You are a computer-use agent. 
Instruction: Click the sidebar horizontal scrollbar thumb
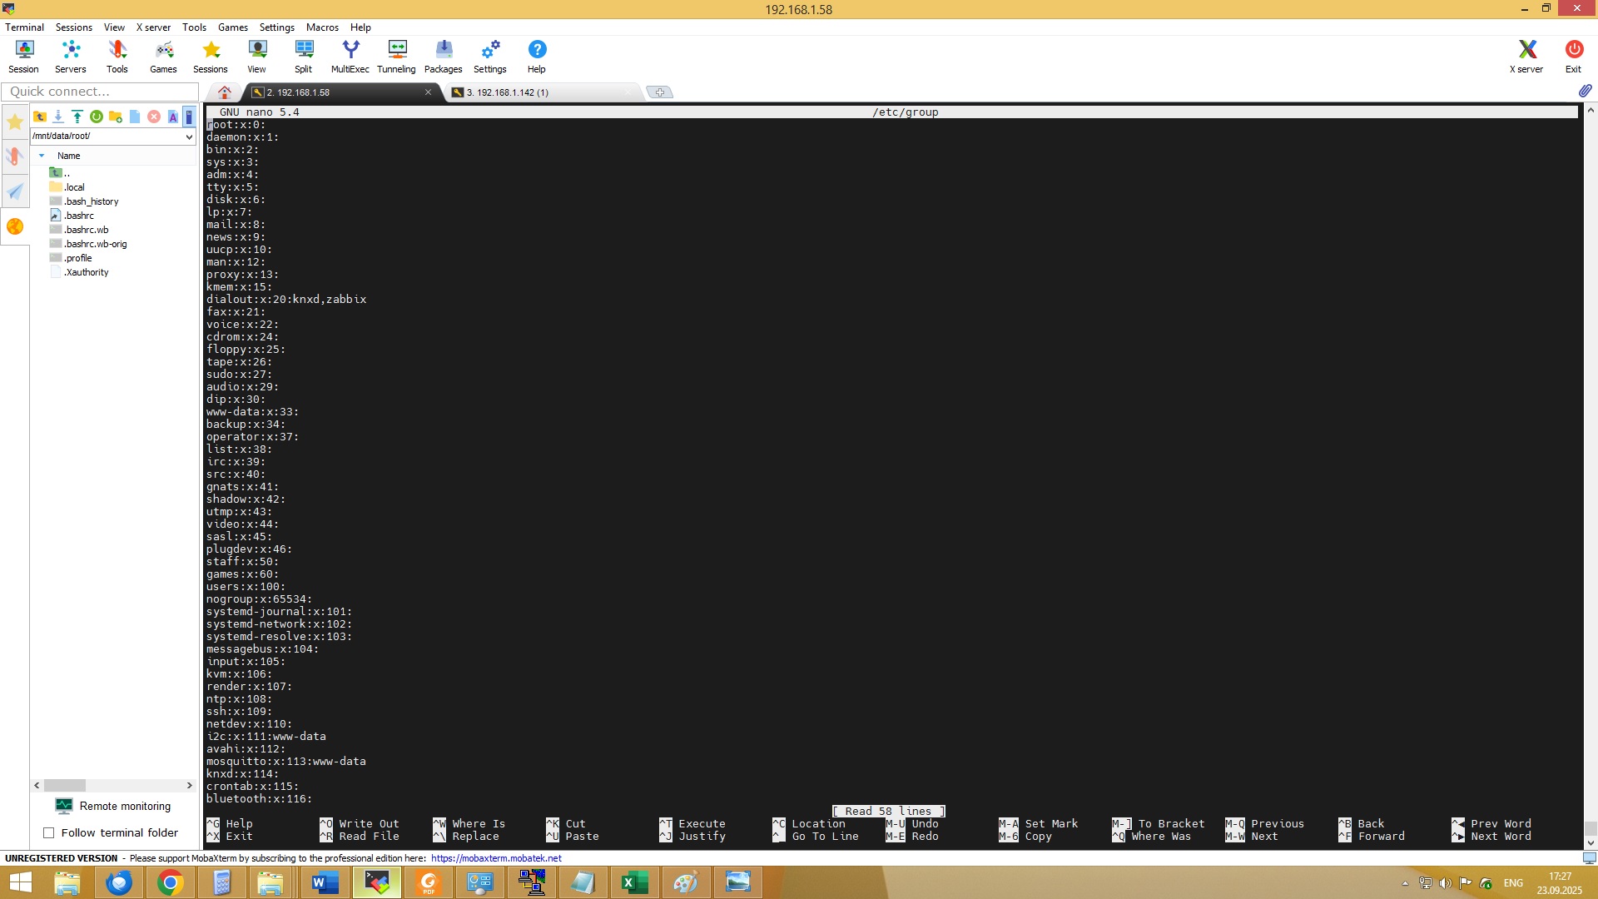pyautogui.click(x=65, y=786)
